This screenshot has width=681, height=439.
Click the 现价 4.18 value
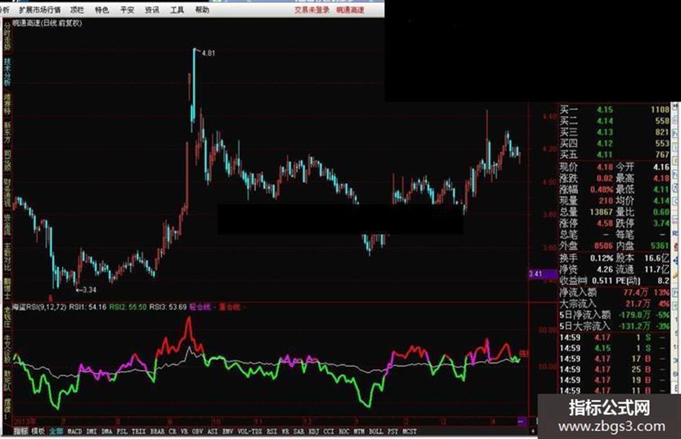pyautogui.click(x=605, y=167)
